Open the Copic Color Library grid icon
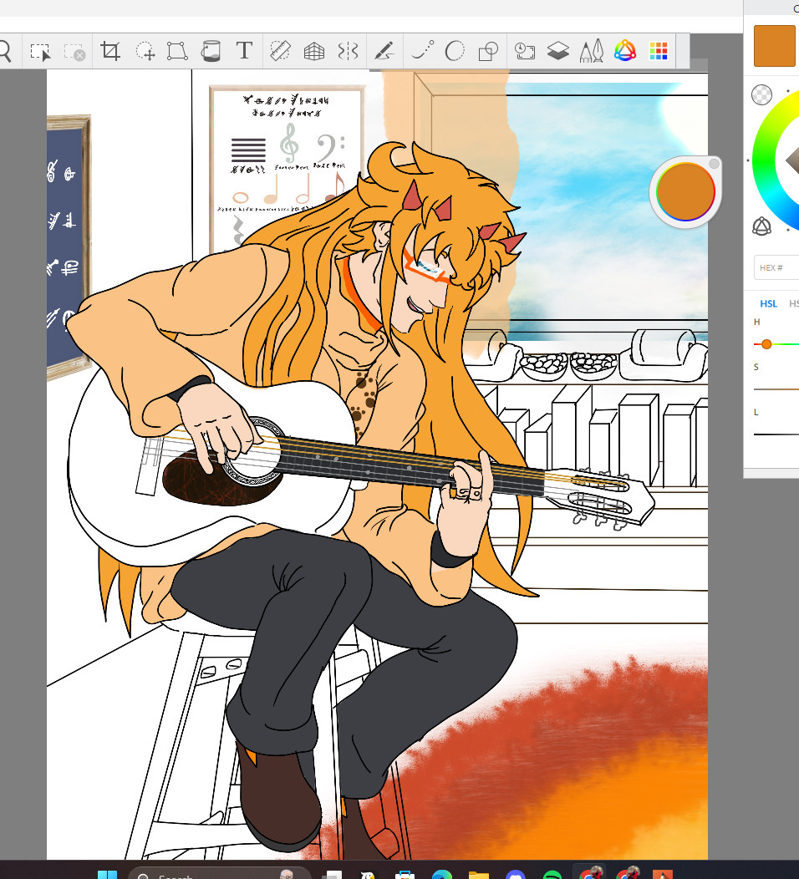799x879 pixels. [659, 51]
